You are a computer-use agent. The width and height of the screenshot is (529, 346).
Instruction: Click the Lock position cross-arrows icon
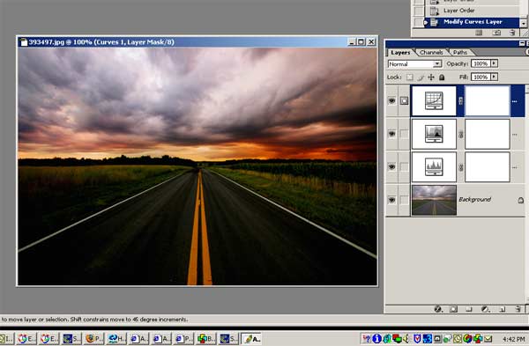(x=431, y=77)
